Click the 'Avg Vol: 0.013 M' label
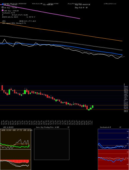Screen dimensions: 129x170 click(82, 5)
